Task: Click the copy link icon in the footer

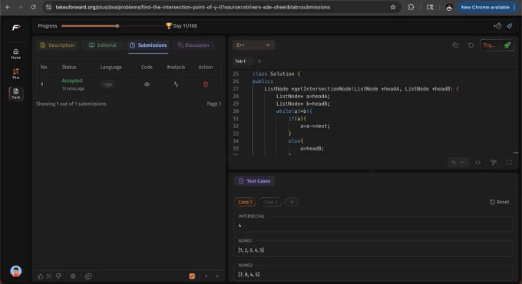Action: tap(88, 276)
